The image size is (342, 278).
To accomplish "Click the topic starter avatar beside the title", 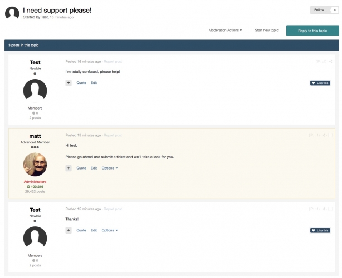I will [12, 13].
